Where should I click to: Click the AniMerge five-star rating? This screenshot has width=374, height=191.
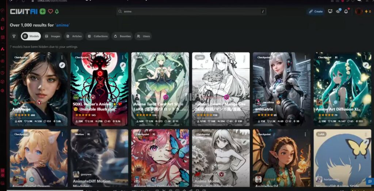click(22, 115)
